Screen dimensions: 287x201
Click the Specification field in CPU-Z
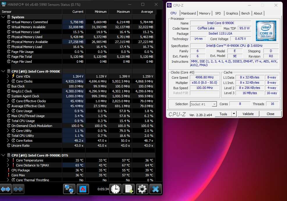coord(234,46)
